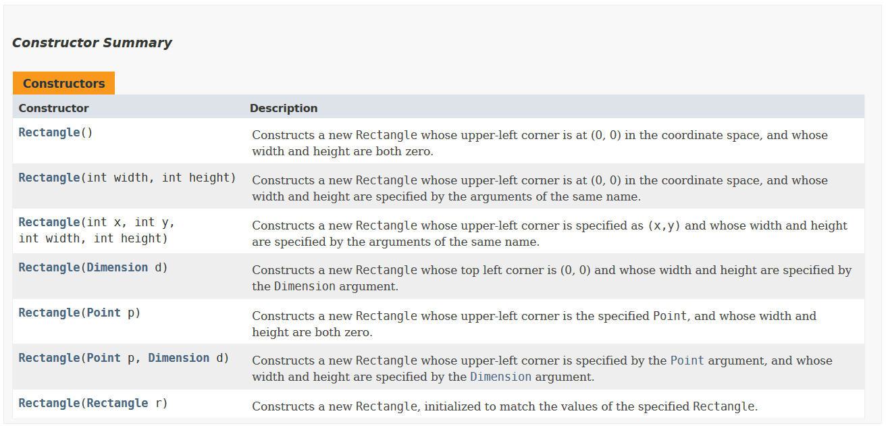Screen dimensions: 888x426
Task: Open the no-argument Rectangle() constructor link
Action: click(x=49, y=133)
